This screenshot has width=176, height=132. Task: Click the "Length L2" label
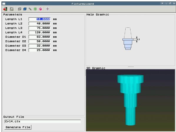pyautogui.click(x=14, y=24)
